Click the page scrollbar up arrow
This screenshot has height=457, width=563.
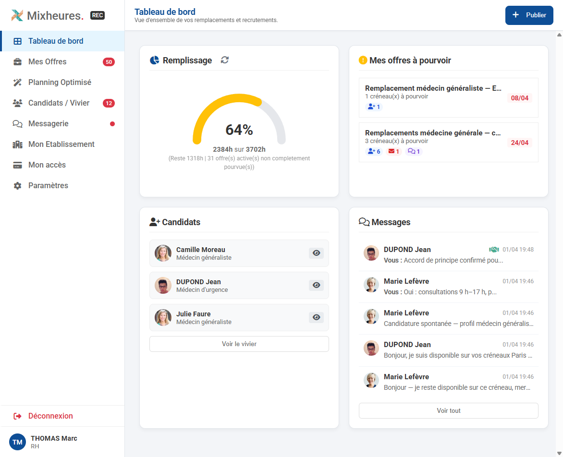pyautogui.click(x=559, y=35)
